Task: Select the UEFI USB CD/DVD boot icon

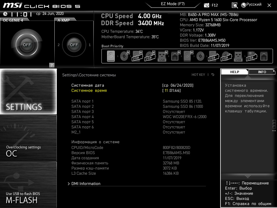Action: coord(150,56)
